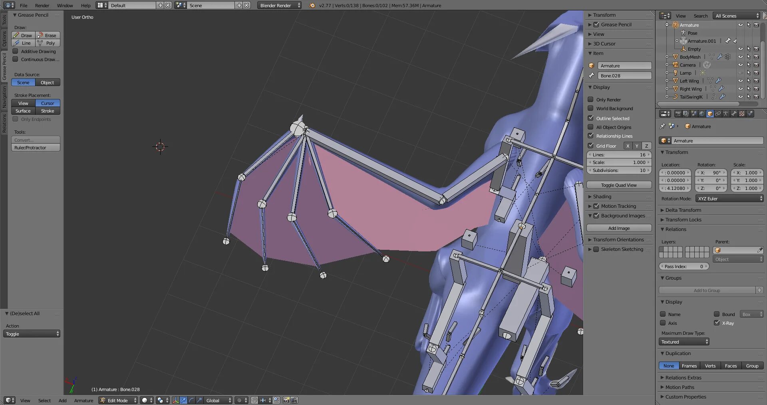Open the Bone properties tab
Image resolution: width=767 pixels, height=405 pixels.
pos(734,114)
